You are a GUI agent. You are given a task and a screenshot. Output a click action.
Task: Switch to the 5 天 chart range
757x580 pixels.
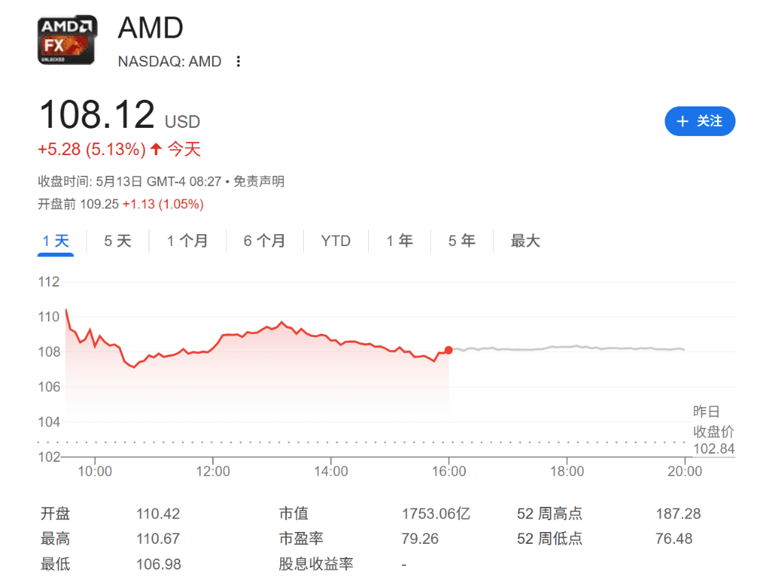[x=117, y=241]
